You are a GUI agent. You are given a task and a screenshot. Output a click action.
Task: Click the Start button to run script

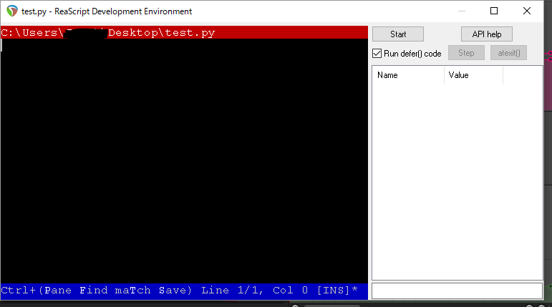click(398, 34)
